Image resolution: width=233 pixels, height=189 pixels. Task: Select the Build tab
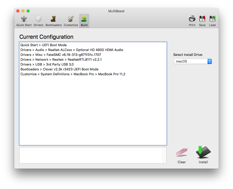coord(84,21)
